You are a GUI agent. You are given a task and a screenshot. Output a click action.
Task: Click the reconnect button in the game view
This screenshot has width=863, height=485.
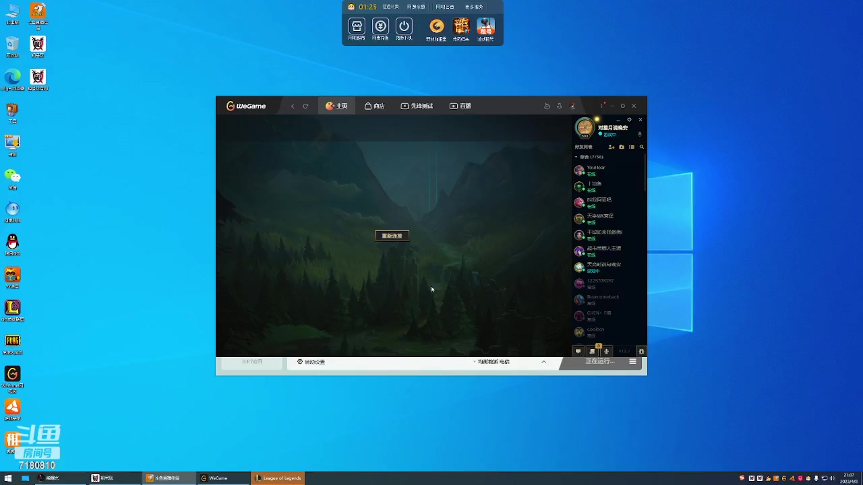(392, 236)
